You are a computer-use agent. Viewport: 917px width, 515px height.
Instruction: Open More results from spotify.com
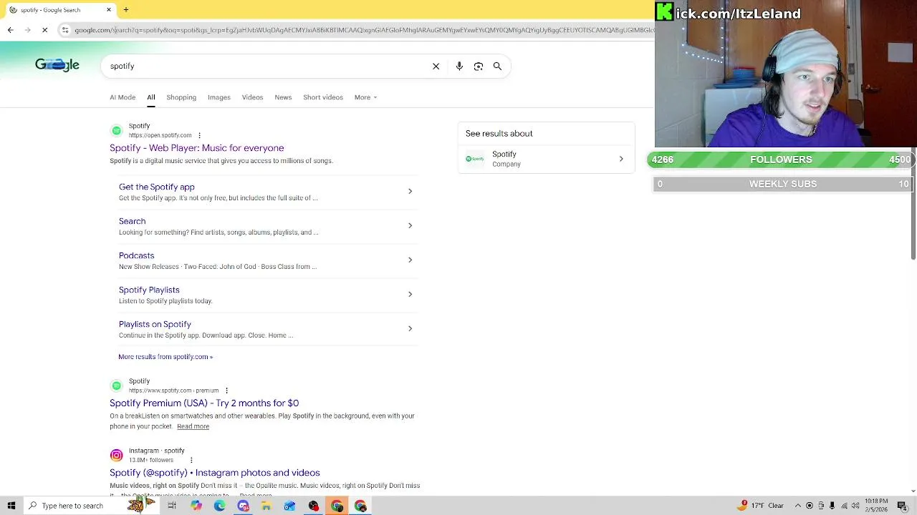tap(165, 356)
